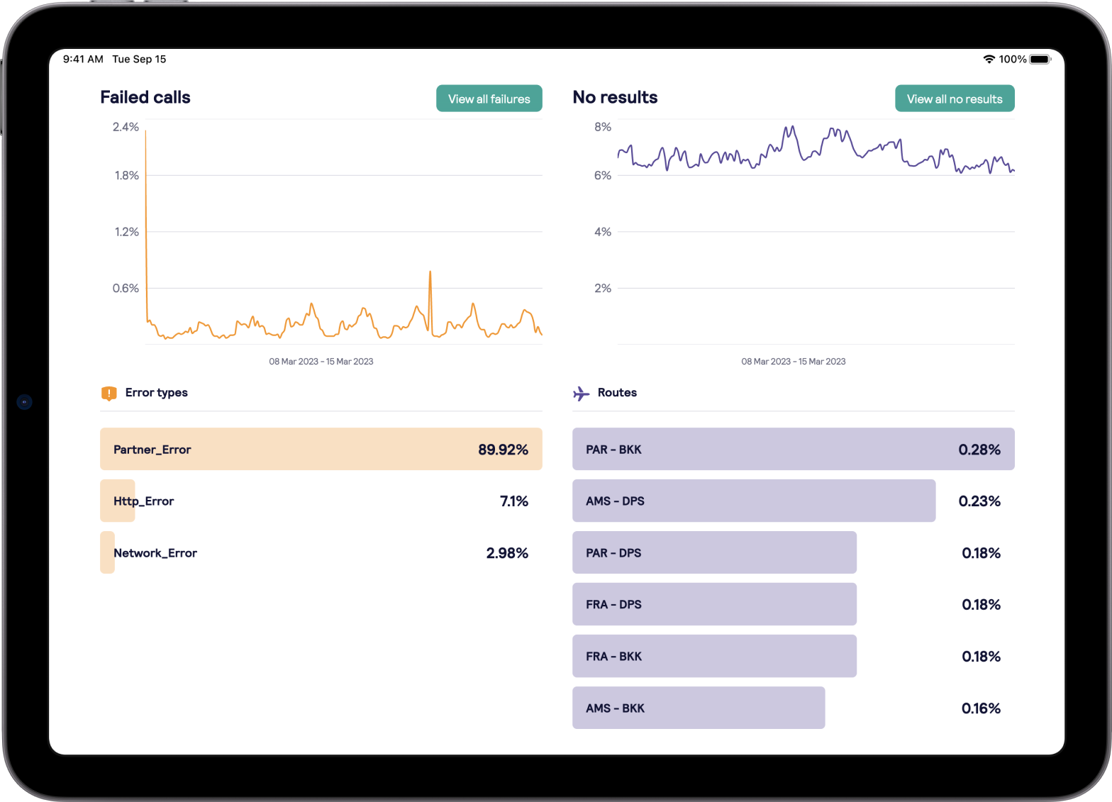Tap the battery indicator icon
The image size is (1112, 802).
click(x=1040, y=60)
